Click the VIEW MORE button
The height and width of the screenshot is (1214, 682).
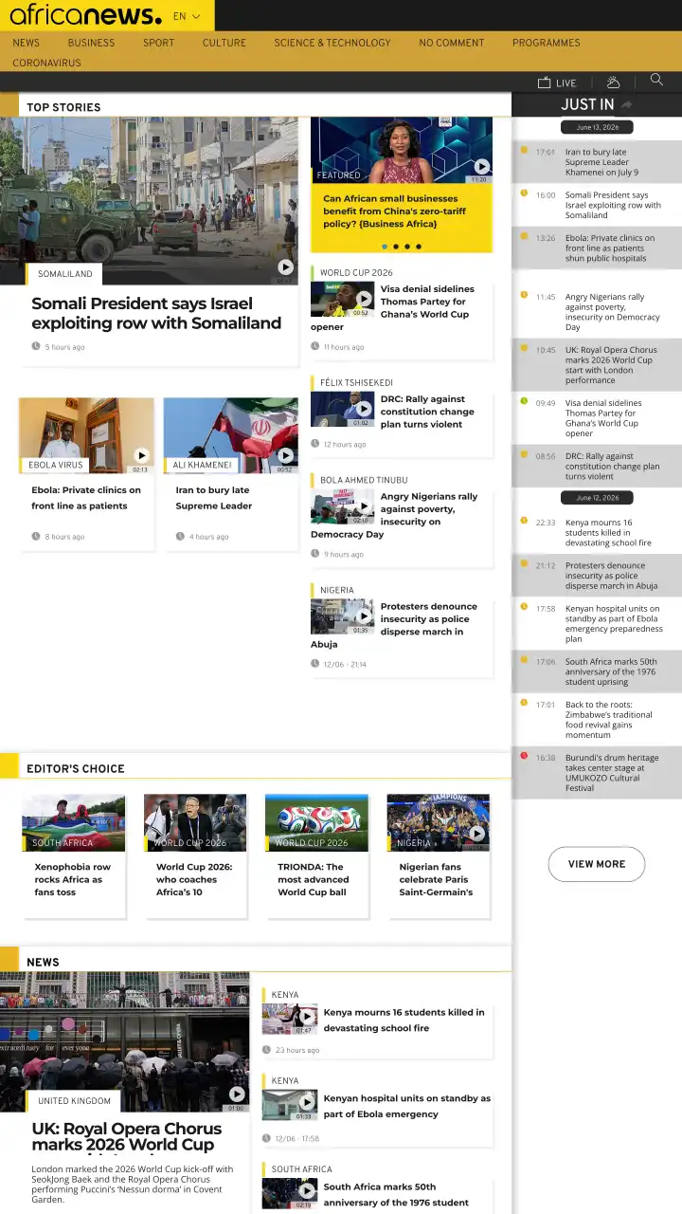coord(597,864)
